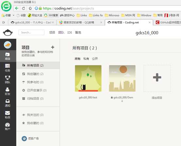Screen dimensions: 181x146
Task: Open the 谷歌 bookmark
Action: coord(21,15)
